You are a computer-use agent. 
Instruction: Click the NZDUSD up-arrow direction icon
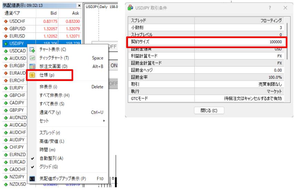tap(6, 184)
